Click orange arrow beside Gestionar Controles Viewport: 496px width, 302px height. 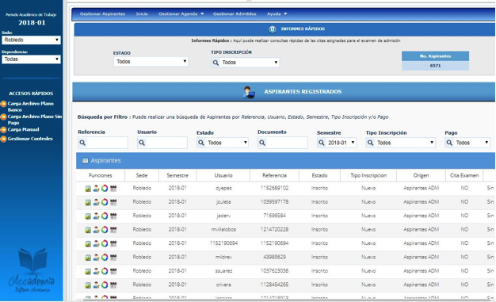coord(3,139)
